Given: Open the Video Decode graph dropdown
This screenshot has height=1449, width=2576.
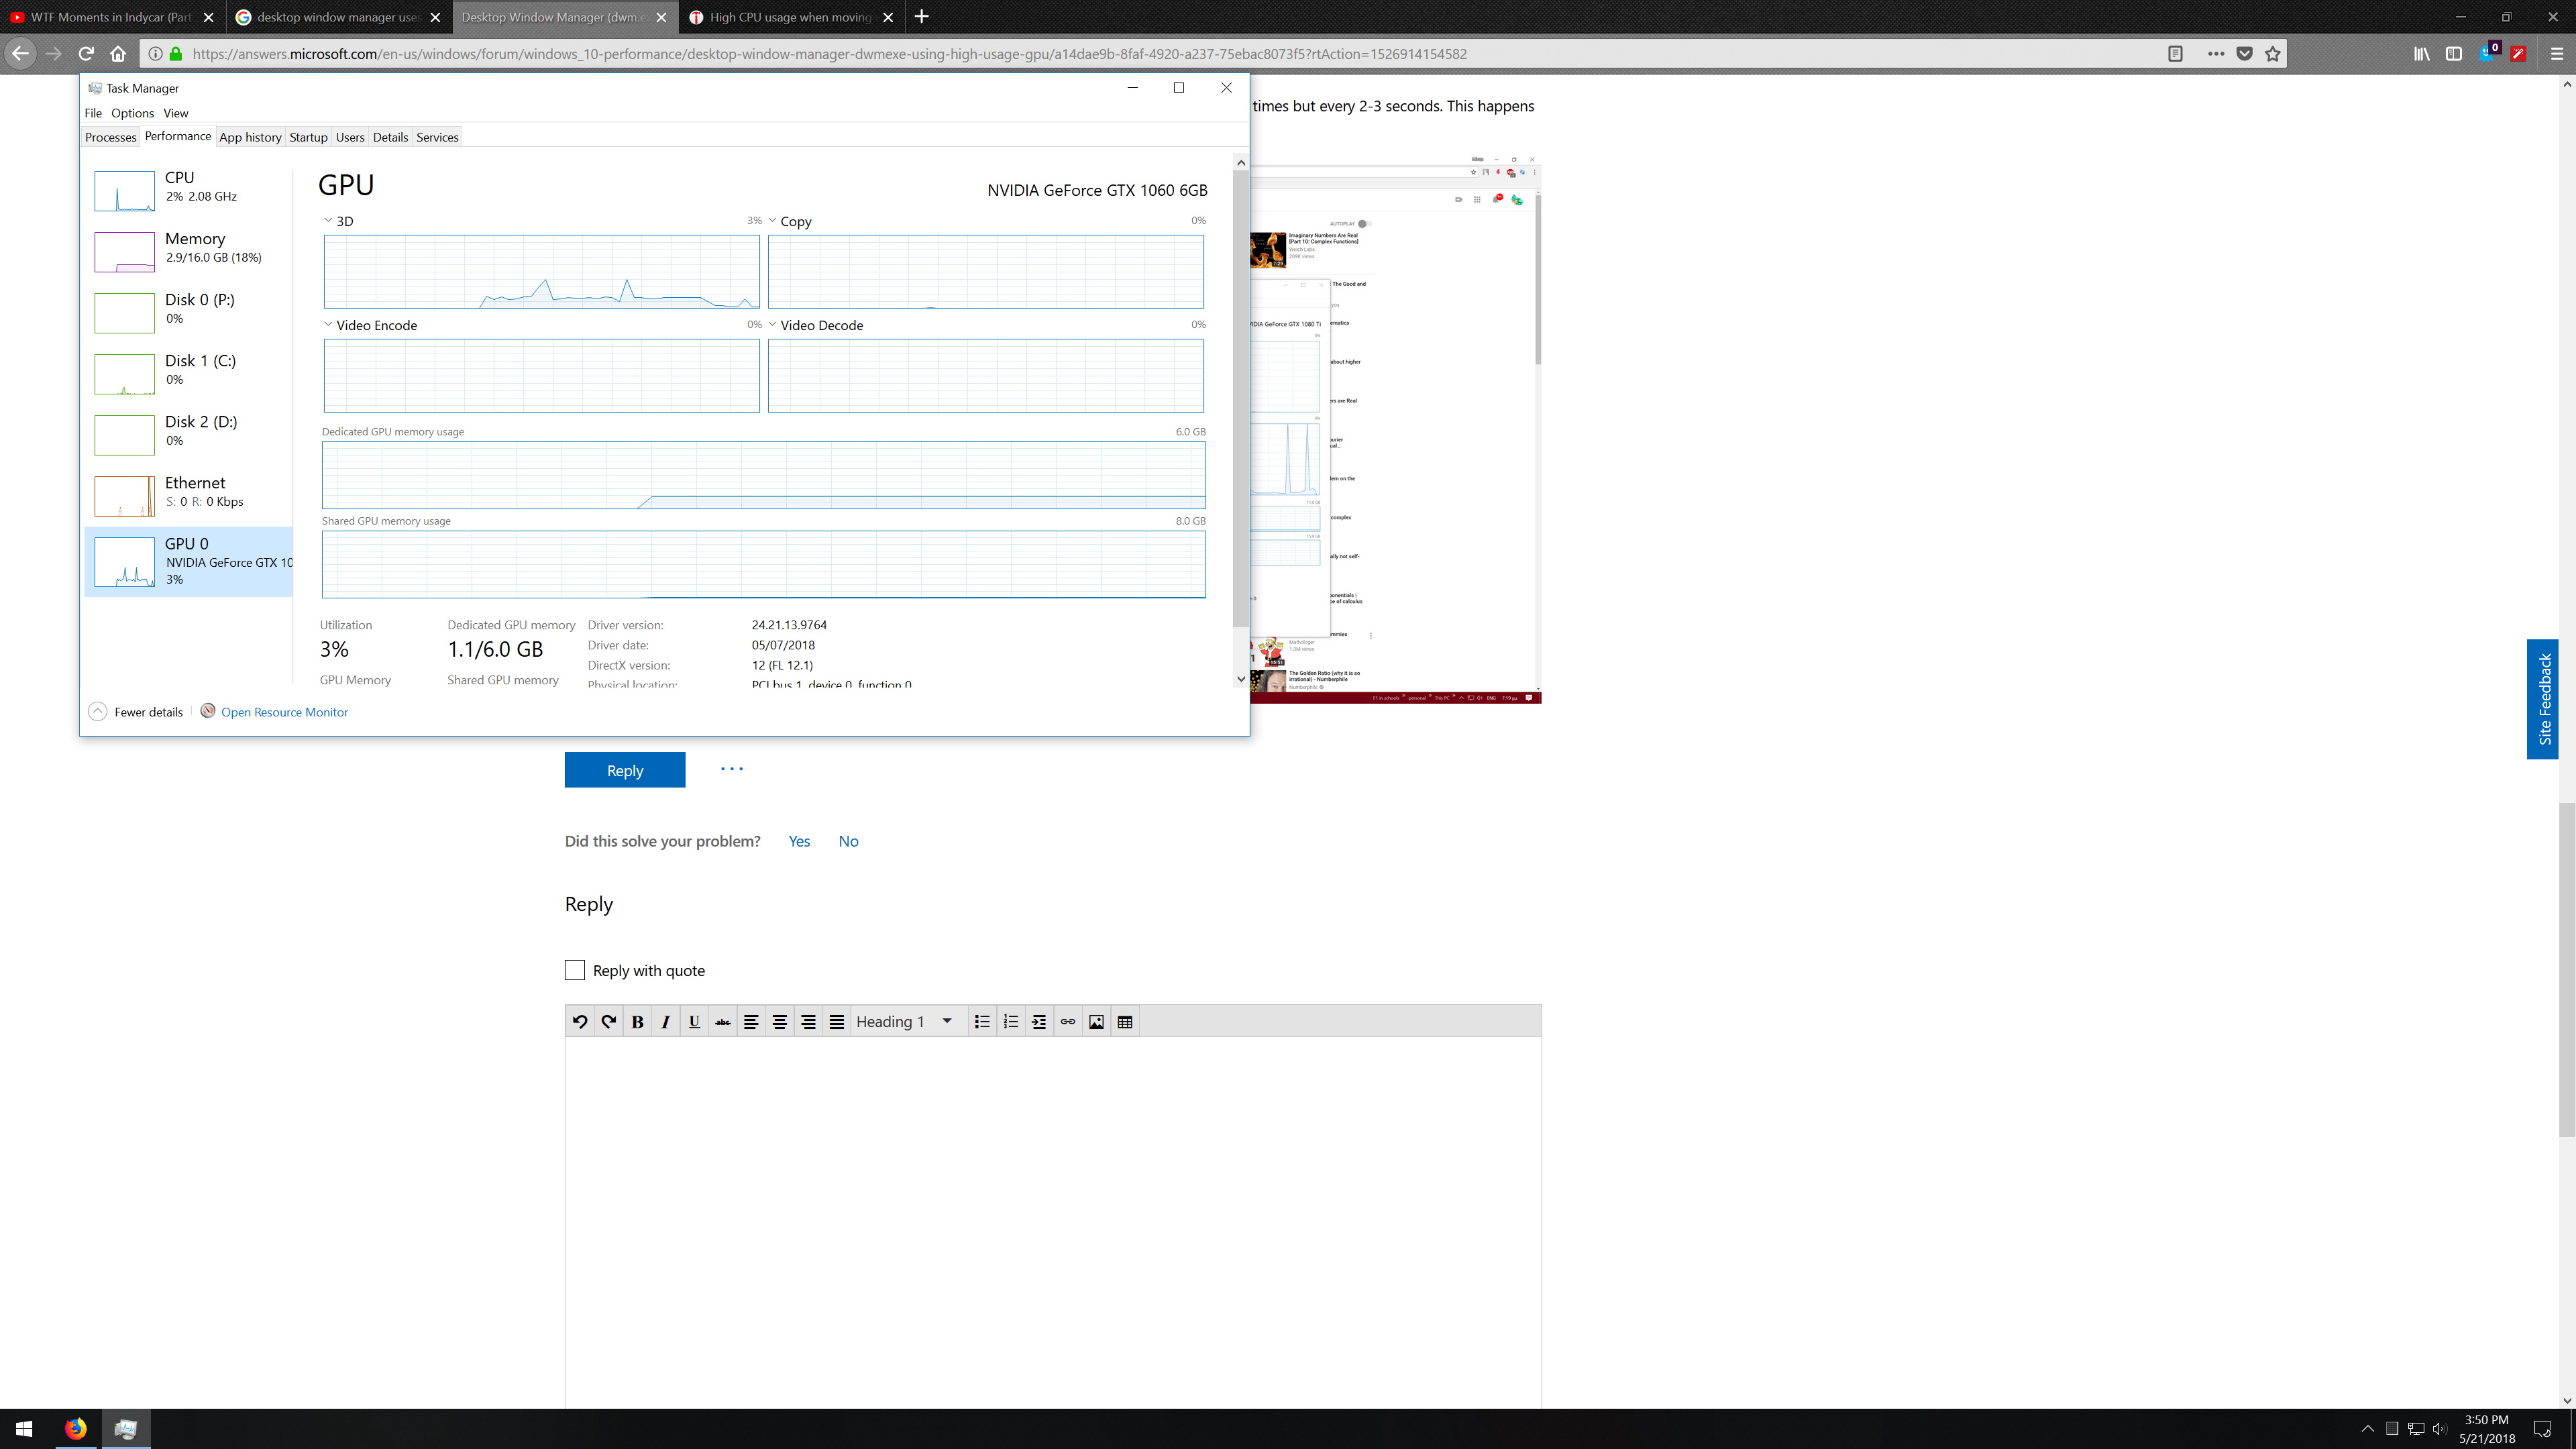Looking at the screenshot, I should click(772, 324).
